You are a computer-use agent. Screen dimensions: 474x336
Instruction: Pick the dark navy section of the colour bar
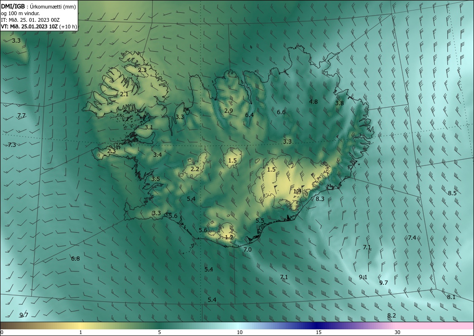click(318, 326)
